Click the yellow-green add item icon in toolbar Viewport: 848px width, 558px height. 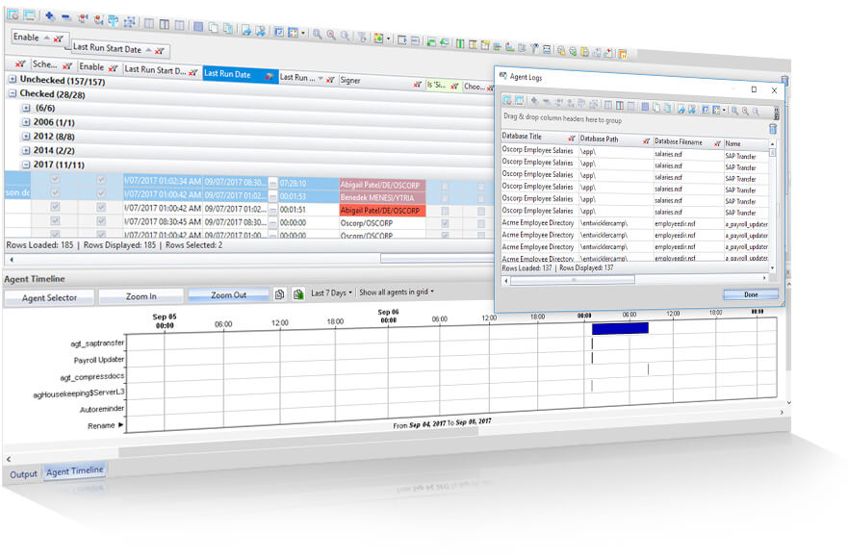coord(378,38)
